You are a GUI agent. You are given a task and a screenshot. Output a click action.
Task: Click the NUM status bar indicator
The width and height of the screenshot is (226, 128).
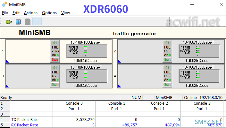pos(136,98)
